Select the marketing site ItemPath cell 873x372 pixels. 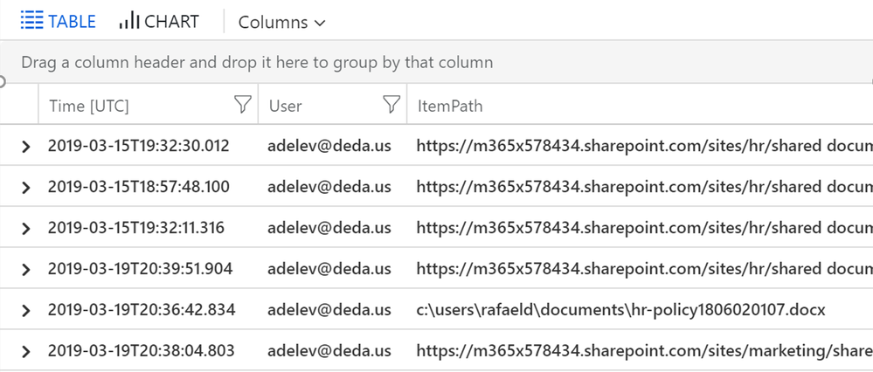(x=643, y=351)
